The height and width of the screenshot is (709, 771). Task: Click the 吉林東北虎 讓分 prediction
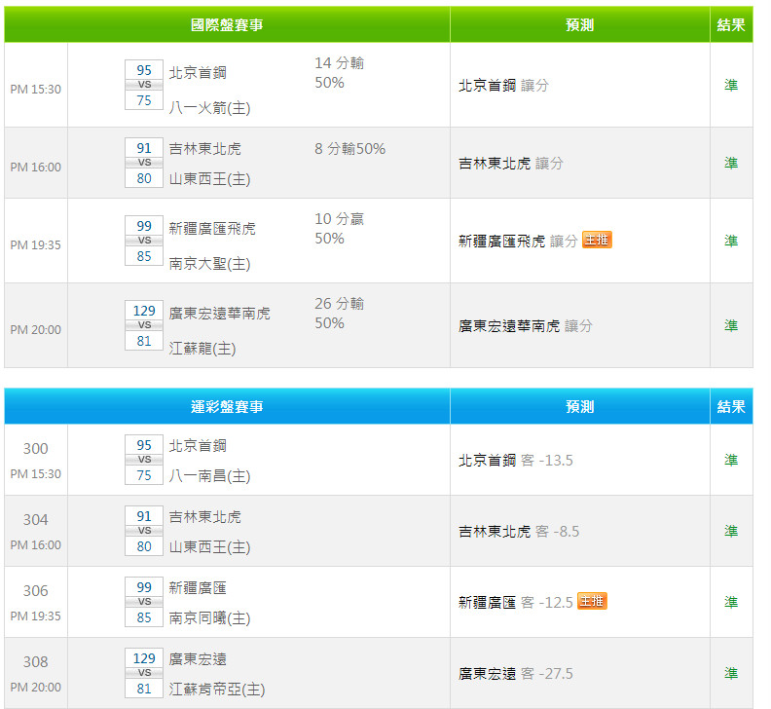pyautogui.click(x=511, y=163)
